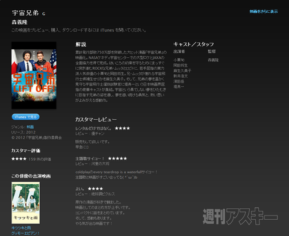Click the © 2012 copyright line

tap(37, 138)
